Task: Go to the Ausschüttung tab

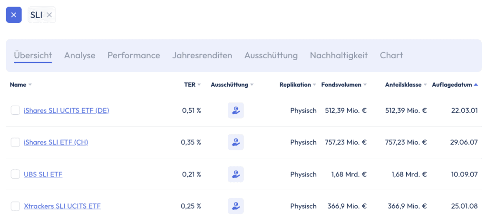Action: (x=271, y=55)
